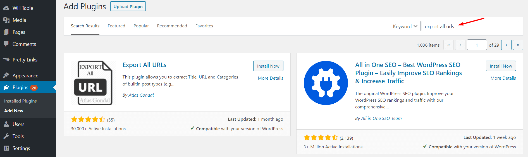Switch to Popular tab
The width and height of the screenshot is (528, 157).
(x=141, y=26)
